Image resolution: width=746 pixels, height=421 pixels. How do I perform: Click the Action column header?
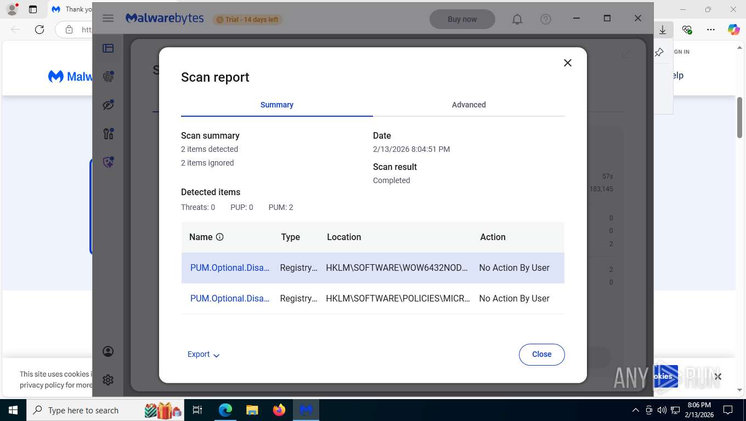pyautogui.click(x=493, y=237)
